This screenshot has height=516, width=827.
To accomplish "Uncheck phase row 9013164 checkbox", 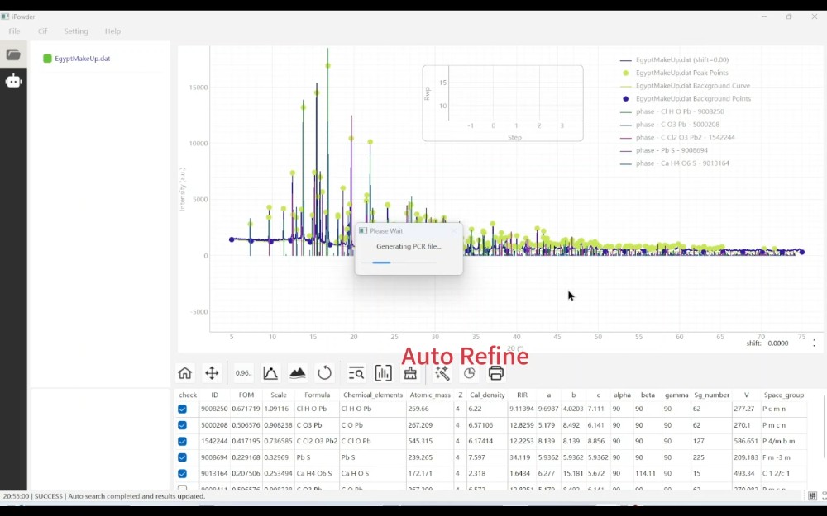I will [x=183, y=473].
